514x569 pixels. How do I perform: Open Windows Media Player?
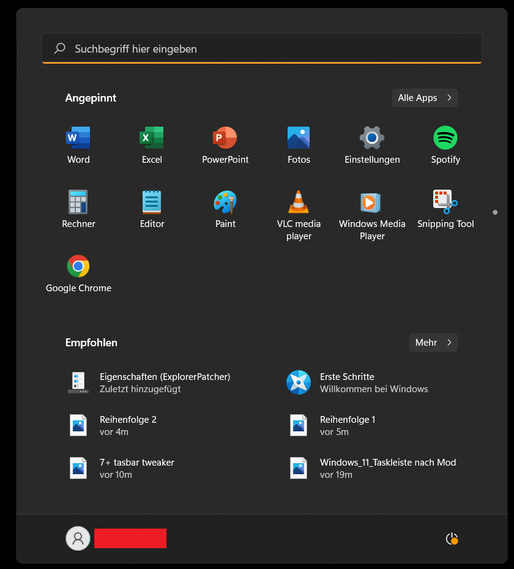372,203
